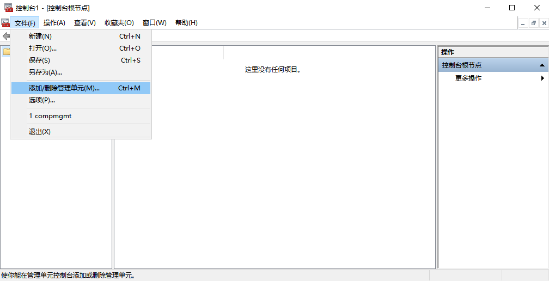Open the 操作(A) menu
Viewport: 549px width, 281px height.
[x=54, y=23]
